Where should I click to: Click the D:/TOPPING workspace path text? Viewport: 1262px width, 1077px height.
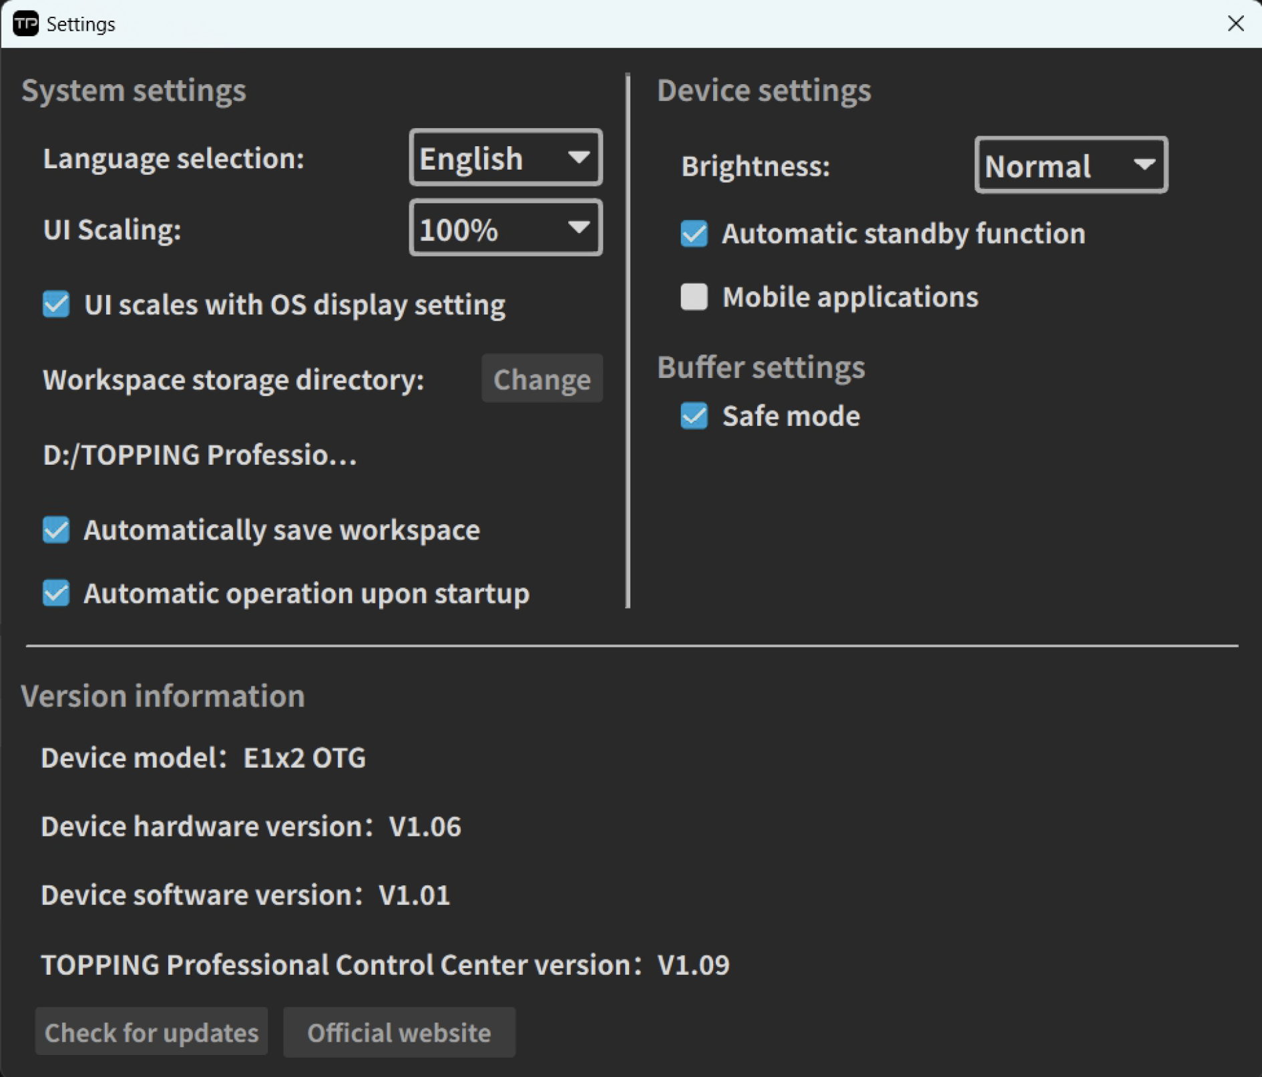200,455
